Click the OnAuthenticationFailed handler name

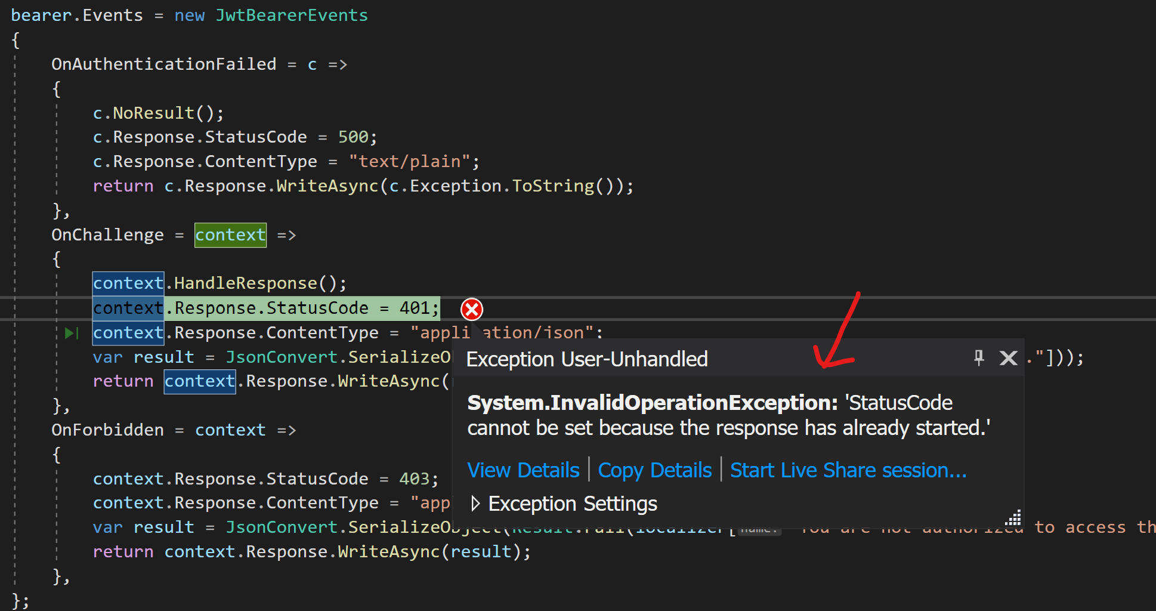[164, 64]
